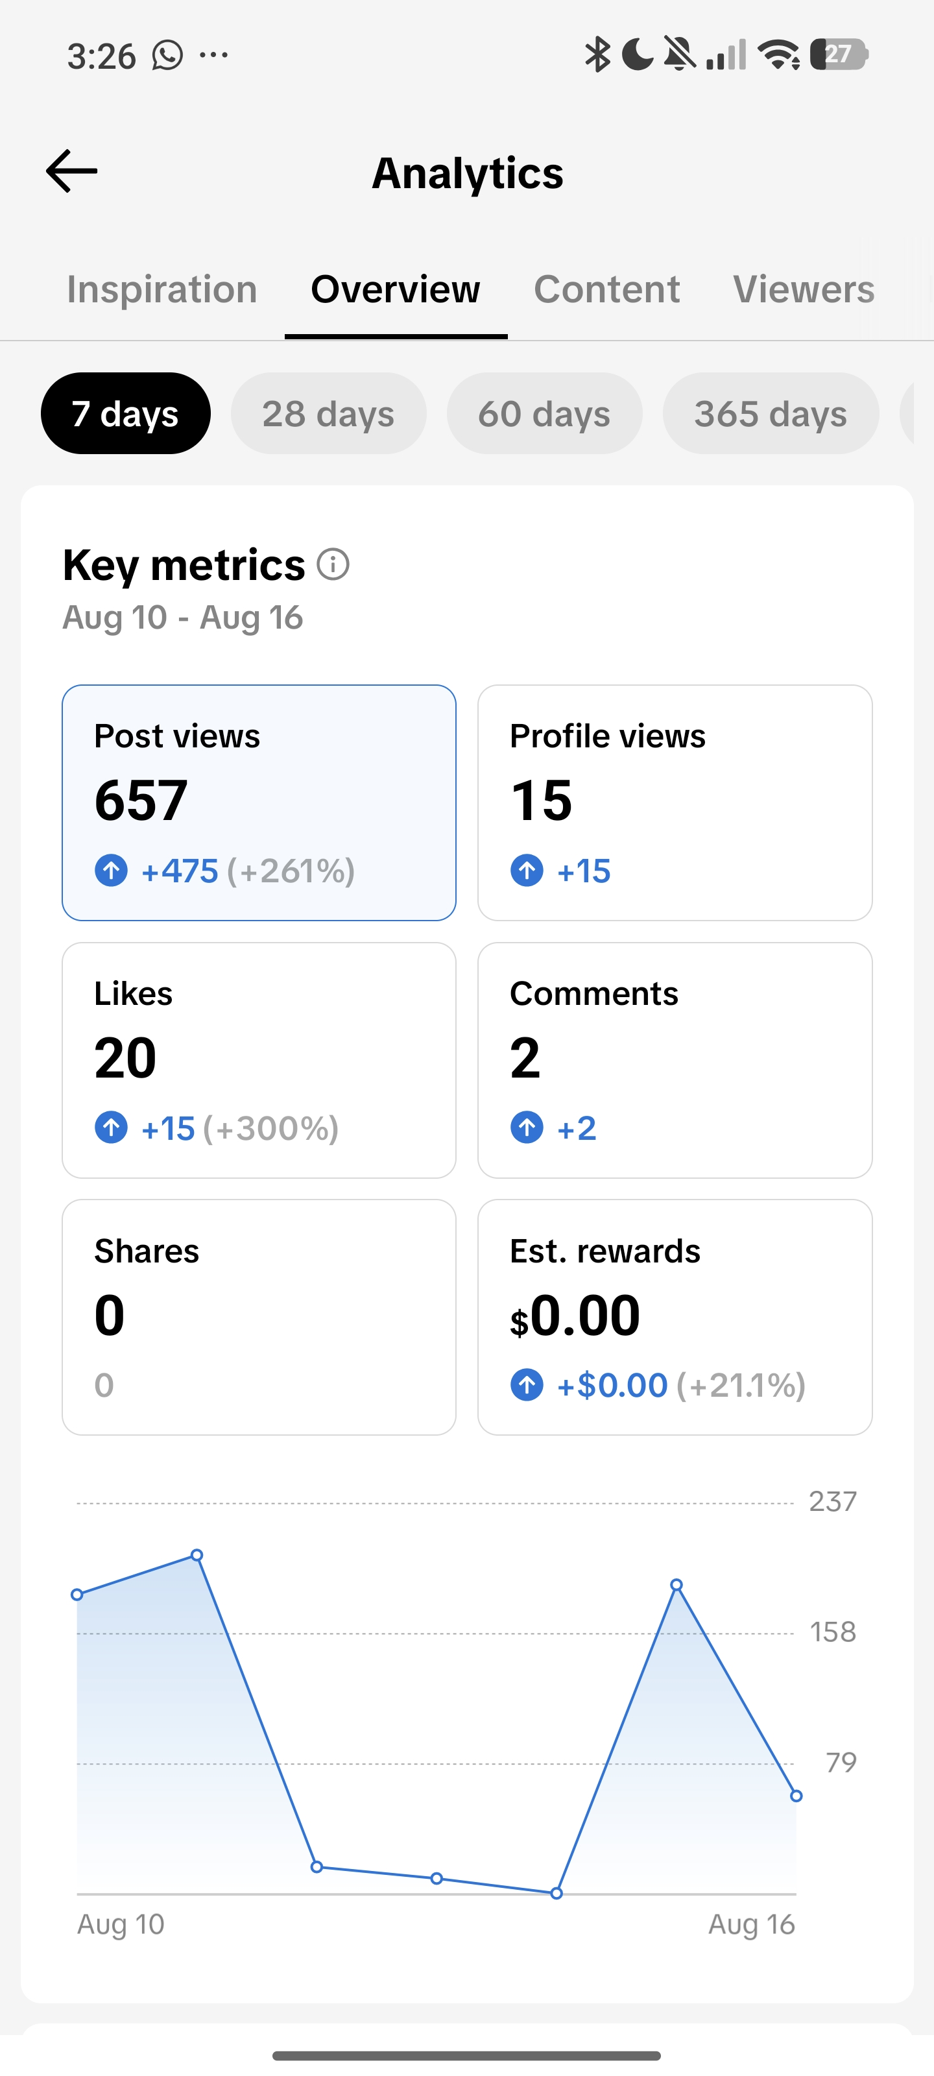The image size is (934, 2076).
Task: Tap the battery indicator icon
Action: click(x=839, y=54)
